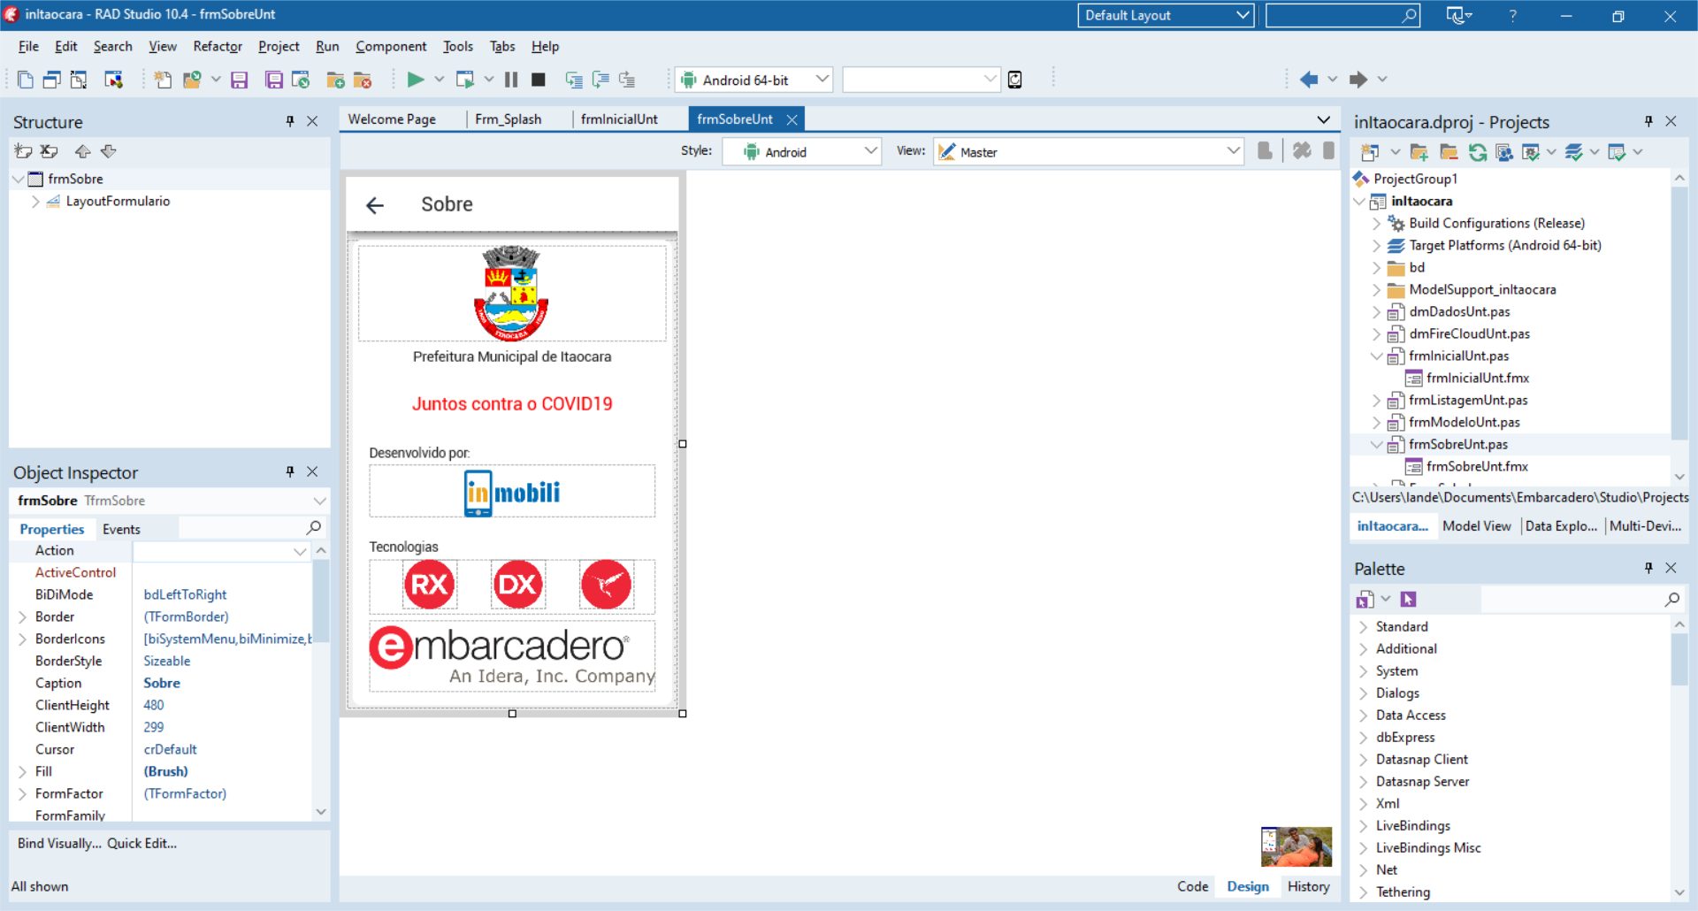Open the desktop layout icon menu in title bar

coord(1459,15)
